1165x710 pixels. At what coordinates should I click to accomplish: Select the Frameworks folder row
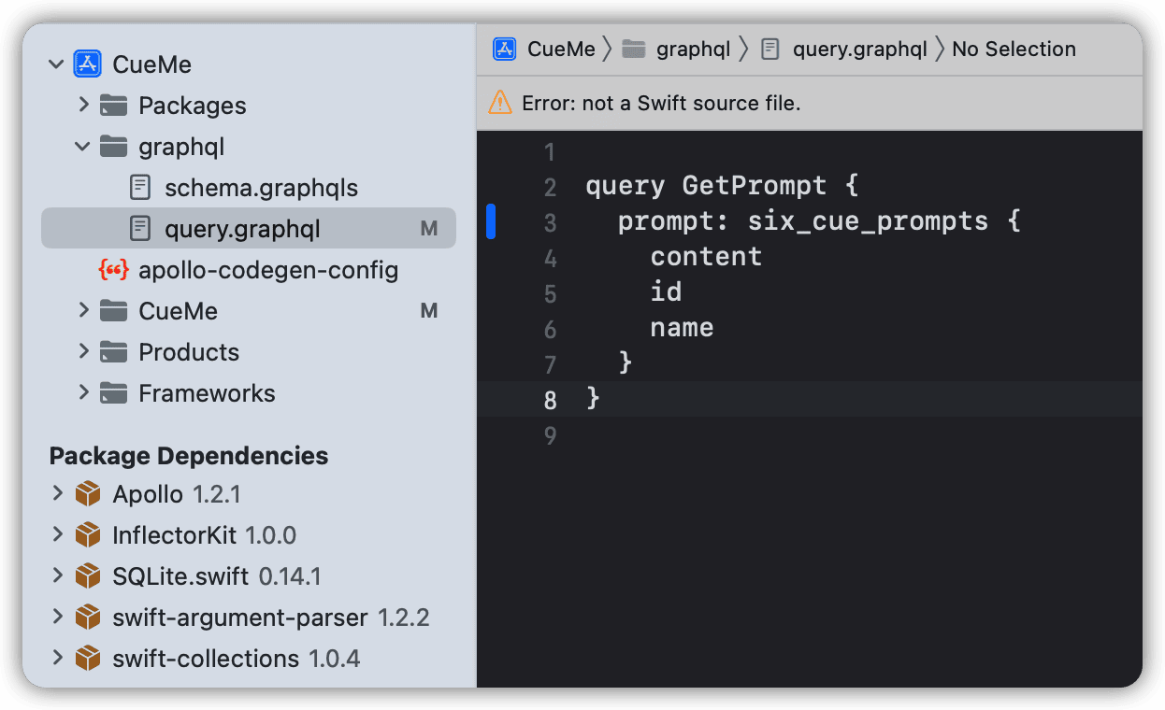coord(249,393)
